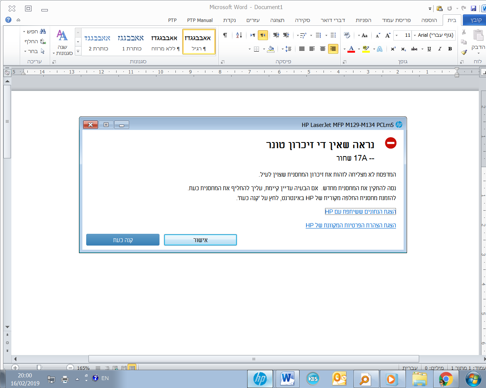
Task: Switch to the References tab
Action: pos(363,20)
